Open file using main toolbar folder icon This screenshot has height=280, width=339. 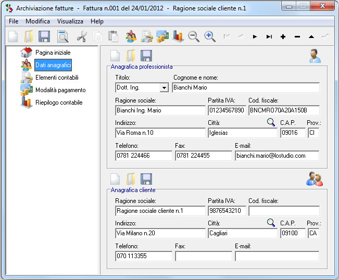[x=29, y=36]
